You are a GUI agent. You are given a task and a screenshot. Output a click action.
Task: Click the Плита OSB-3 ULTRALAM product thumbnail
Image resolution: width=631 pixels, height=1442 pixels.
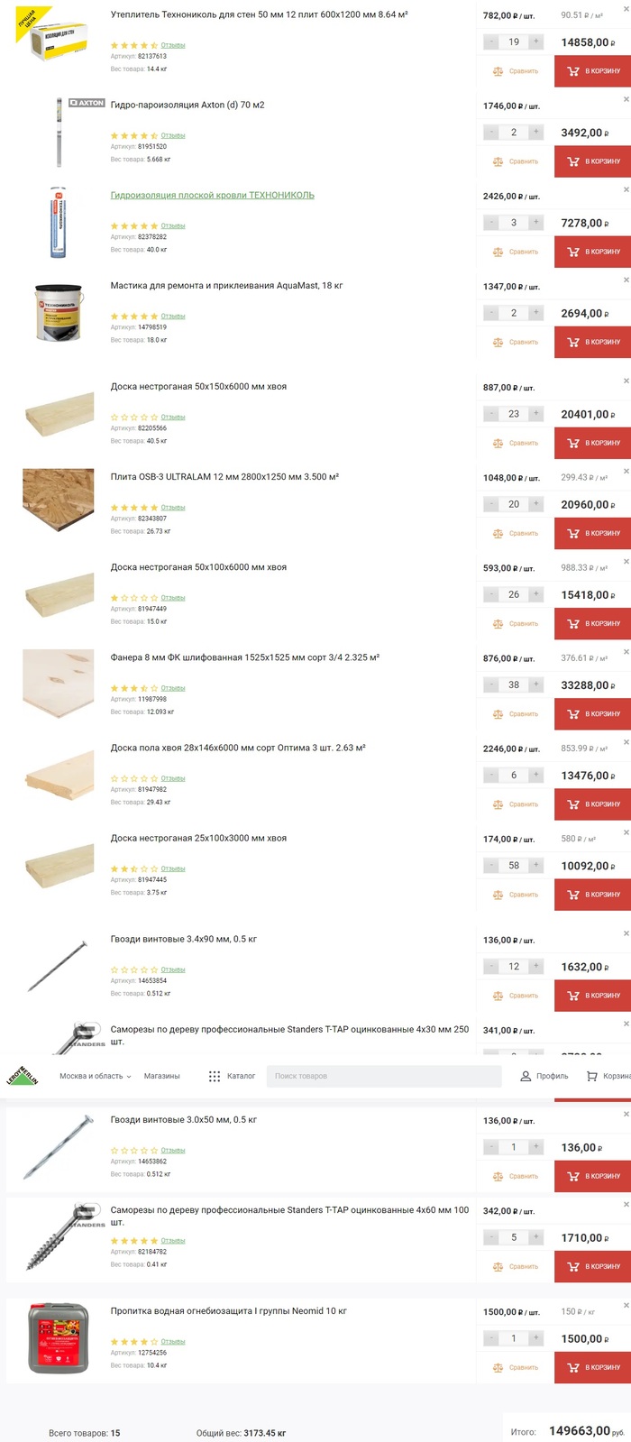[58, 500]
